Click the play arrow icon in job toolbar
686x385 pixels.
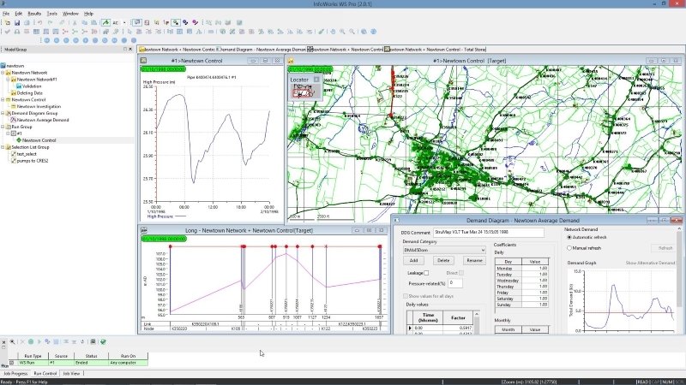(39, 341)
